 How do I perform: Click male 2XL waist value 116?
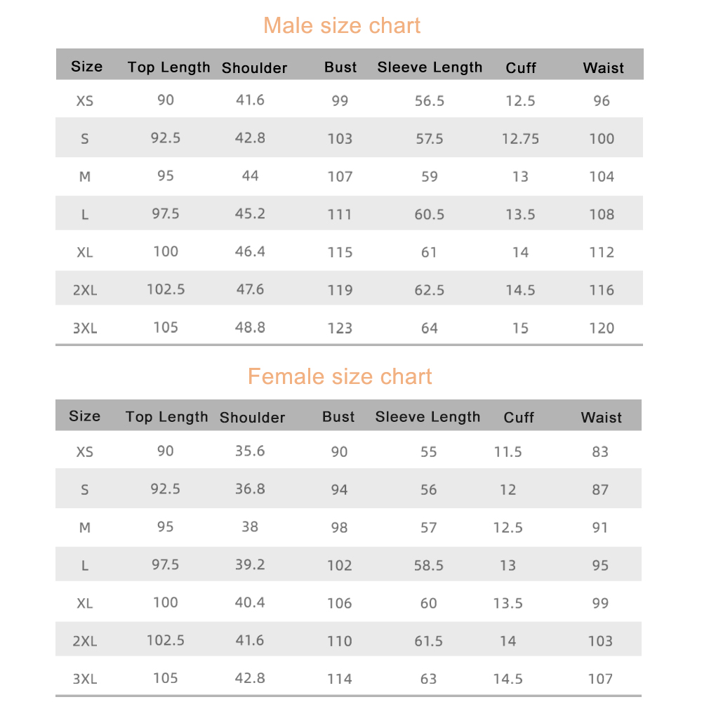[602, 290]
